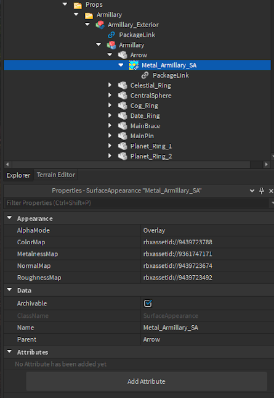Viewport: 274px width, 398px height.
Task: Switch to the Terrain Editor tab
Action: point(55,175)
